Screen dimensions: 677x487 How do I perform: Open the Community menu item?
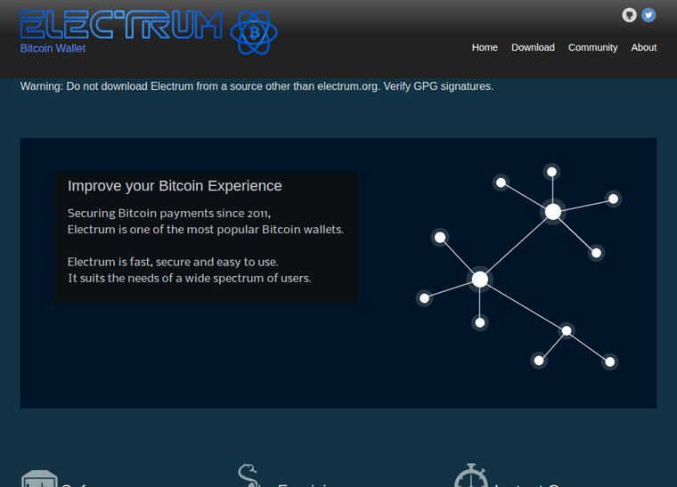point(592,47)
